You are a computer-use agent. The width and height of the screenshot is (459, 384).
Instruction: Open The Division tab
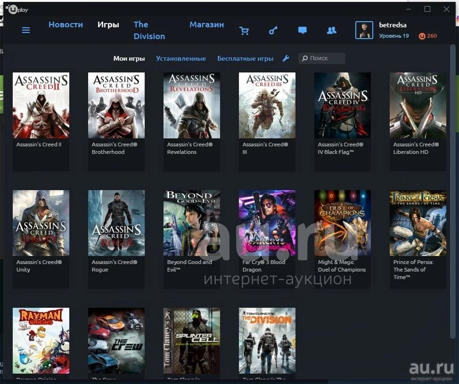(x=149, y=31)
